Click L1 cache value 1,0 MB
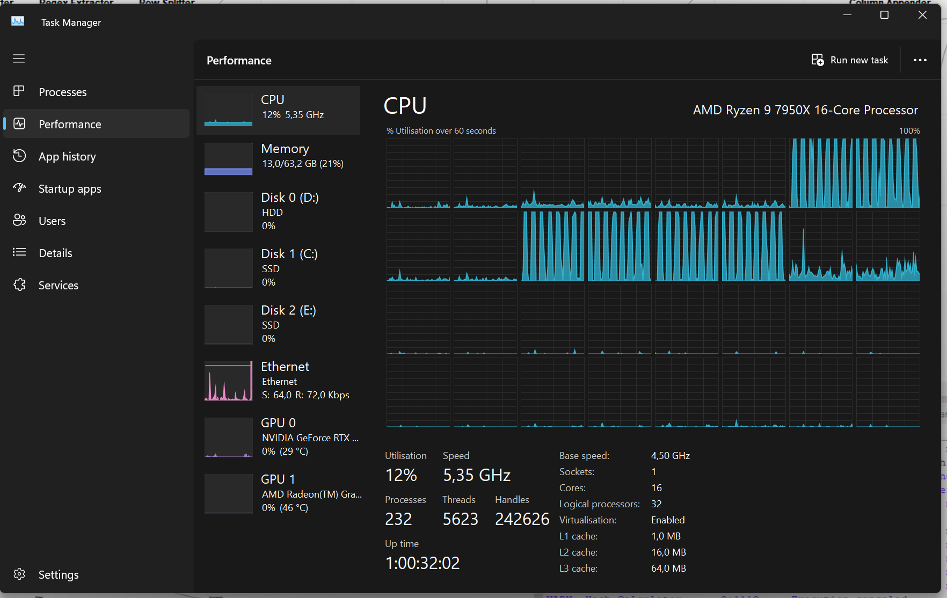This screenshot has height=598, width=947. coord(666,536)
